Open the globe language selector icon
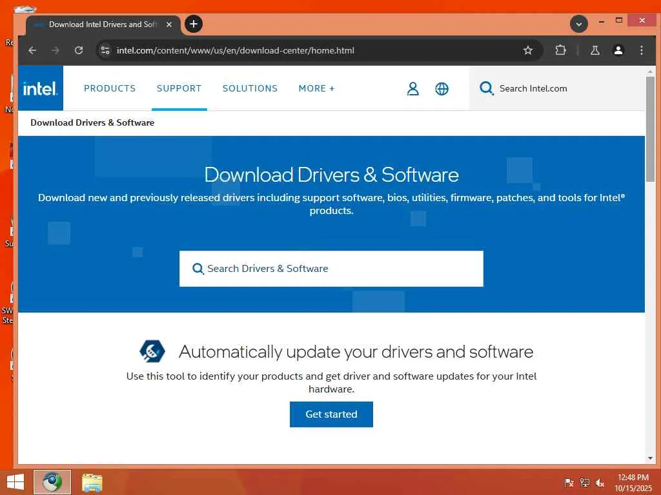Viewport: 661px width, 495px height. click(442, 89)
